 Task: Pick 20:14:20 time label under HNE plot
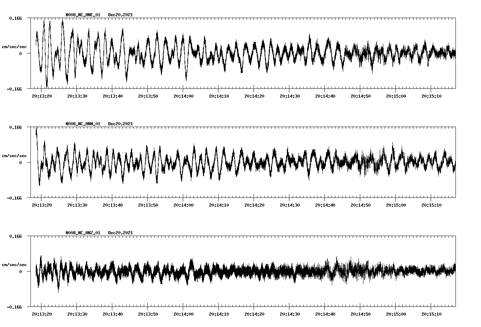pyautogui.click(x=254, y=96)
